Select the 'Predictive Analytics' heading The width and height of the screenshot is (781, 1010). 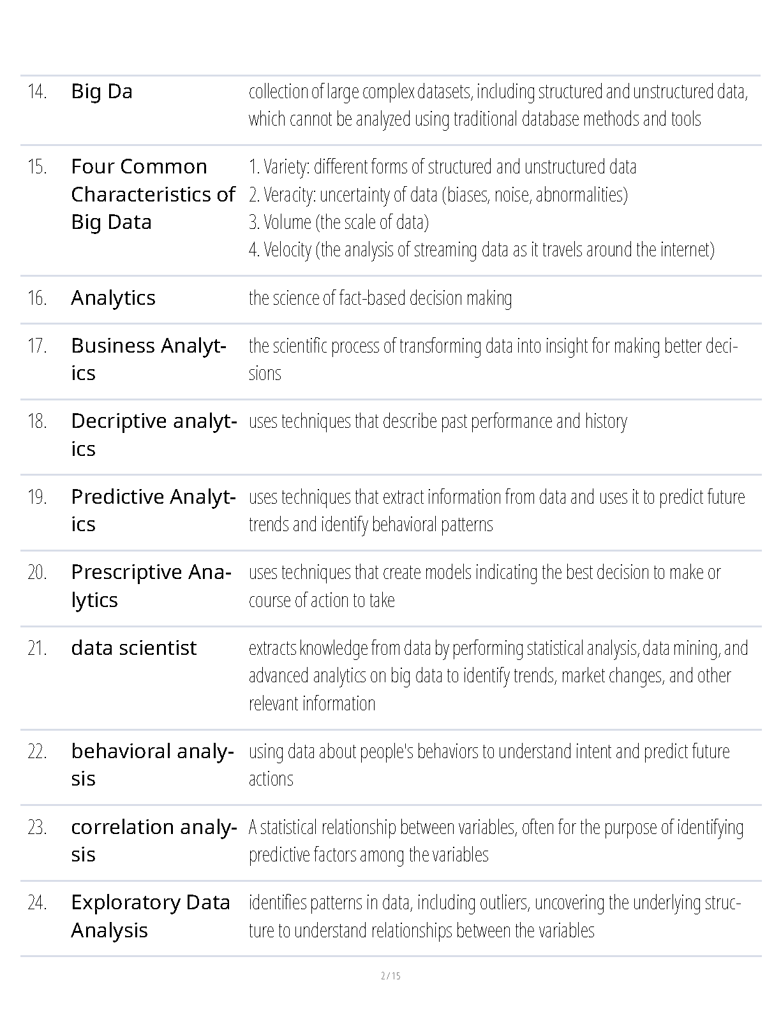coord(153,509)
